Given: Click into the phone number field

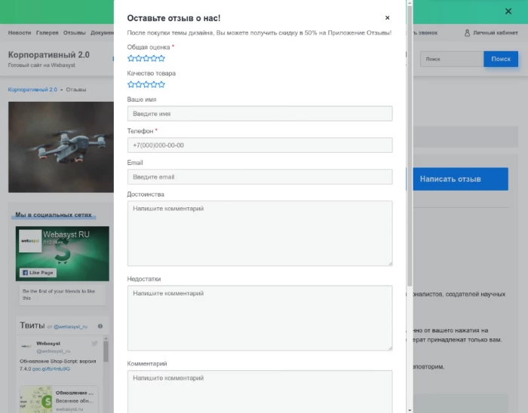Looking at the screenshot, I should click(259, 145).
